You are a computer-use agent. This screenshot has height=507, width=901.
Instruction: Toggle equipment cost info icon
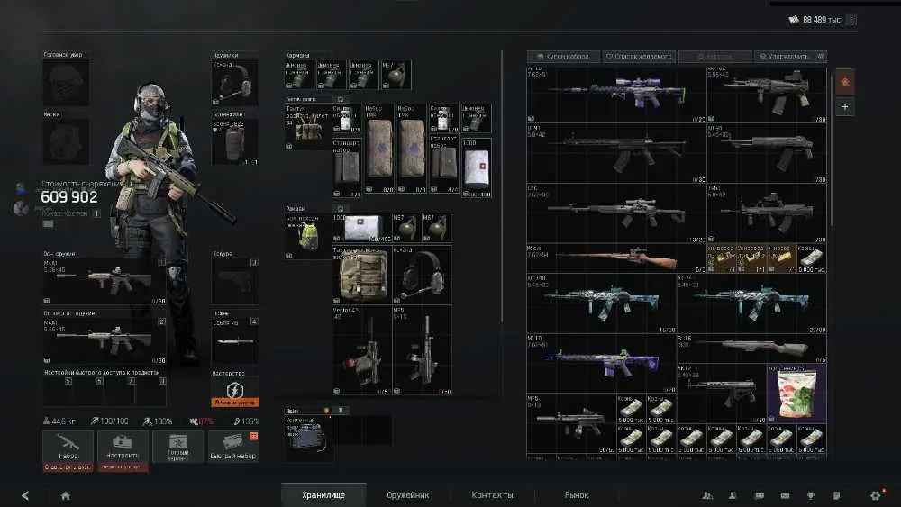click(96, 213)
